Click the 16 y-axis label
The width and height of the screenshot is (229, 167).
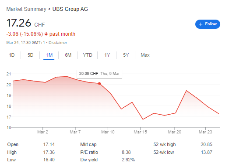pyautogui.click(x=9, y=128)
